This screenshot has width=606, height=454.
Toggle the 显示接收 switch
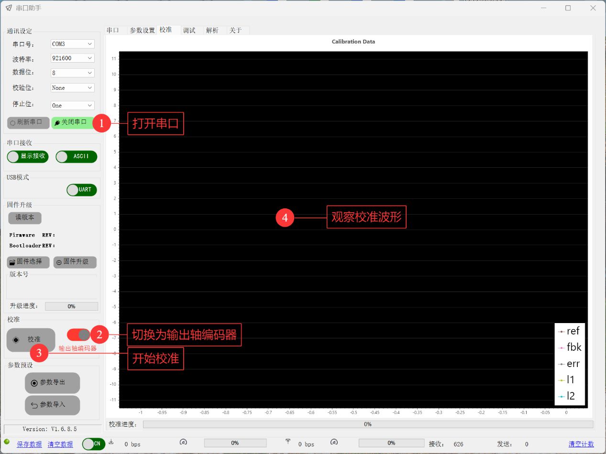28,157
